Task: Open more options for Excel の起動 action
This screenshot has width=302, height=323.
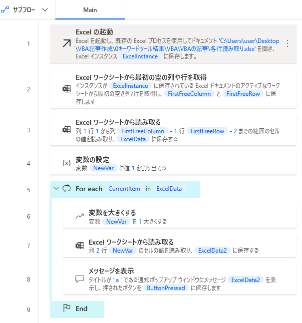Action: (x=287, y=43)
